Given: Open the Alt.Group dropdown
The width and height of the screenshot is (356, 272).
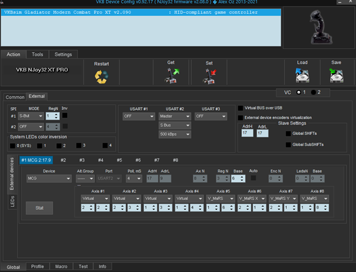Looking at the screenshot, I should tap(85, 179).
